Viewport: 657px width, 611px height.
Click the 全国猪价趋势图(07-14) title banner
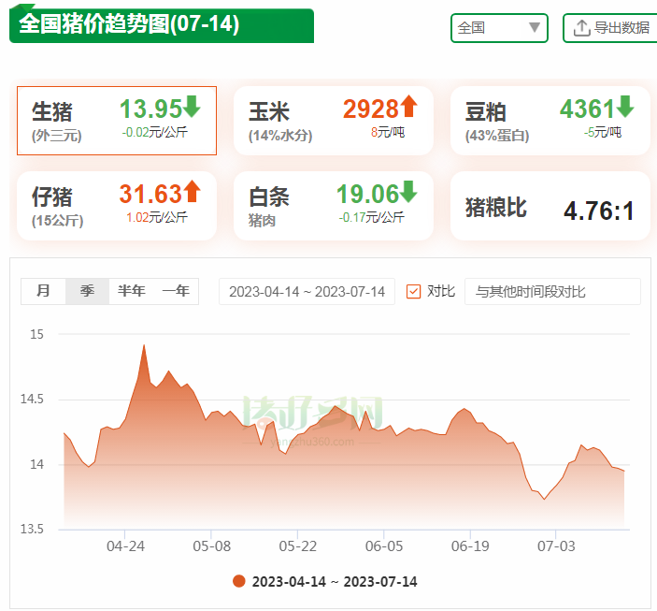162,25
